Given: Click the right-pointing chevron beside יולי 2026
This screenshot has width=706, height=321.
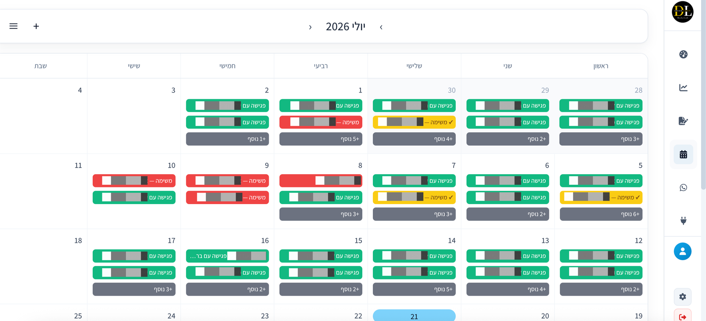Looking at the screenshot, I should [x=310, y=27].
